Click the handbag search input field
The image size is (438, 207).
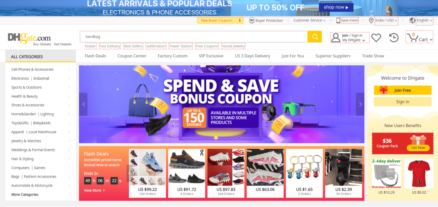194,37
